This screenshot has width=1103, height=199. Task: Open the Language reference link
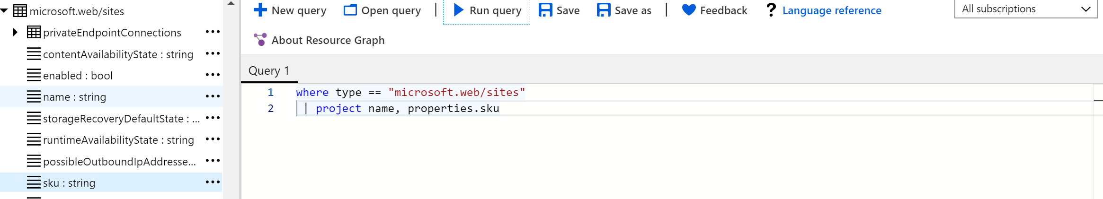tap(832, 10)
